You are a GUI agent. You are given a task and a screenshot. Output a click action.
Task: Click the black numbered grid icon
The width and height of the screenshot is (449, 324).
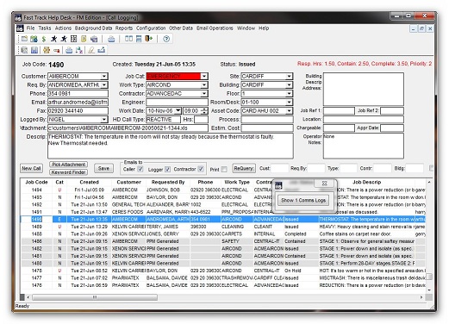74,39
